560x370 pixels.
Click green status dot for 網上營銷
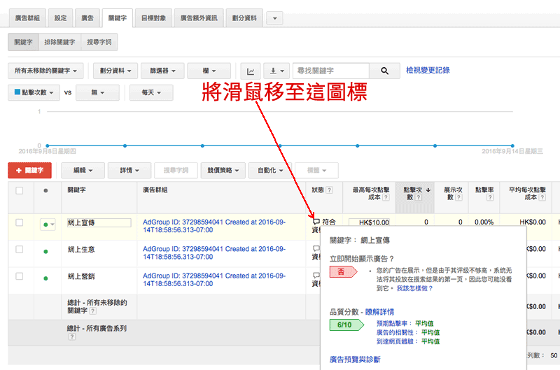click(x=45, y=278)
